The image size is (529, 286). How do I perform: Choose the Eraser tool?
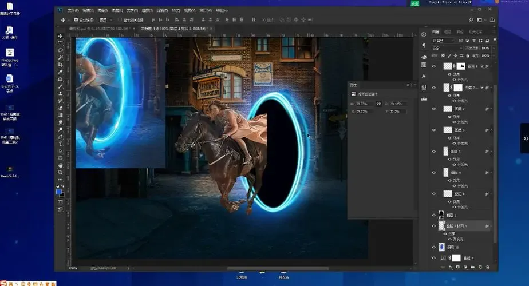pyautogui.click(x=61, y=108)
